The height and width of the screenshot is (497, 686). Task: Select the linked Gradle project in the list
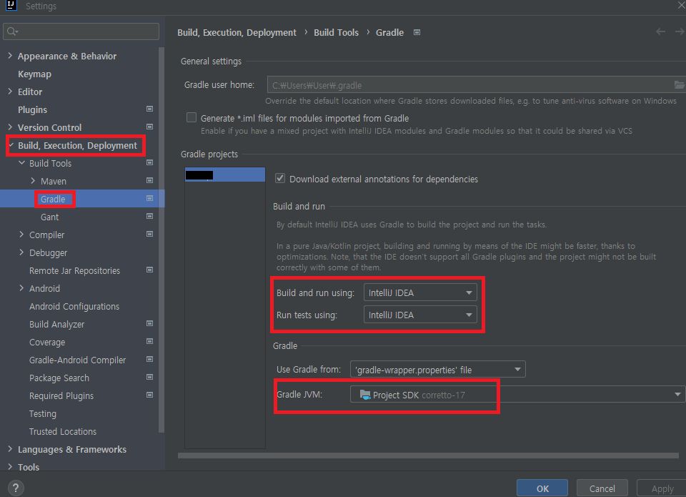(225, 174)
